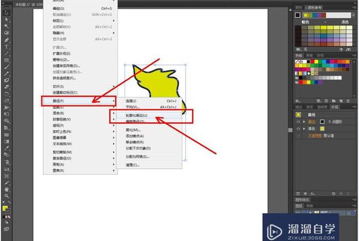359x241 pixels.
Task: Expand the 锁定(L) submenu arrow
Action: (113, 21)
